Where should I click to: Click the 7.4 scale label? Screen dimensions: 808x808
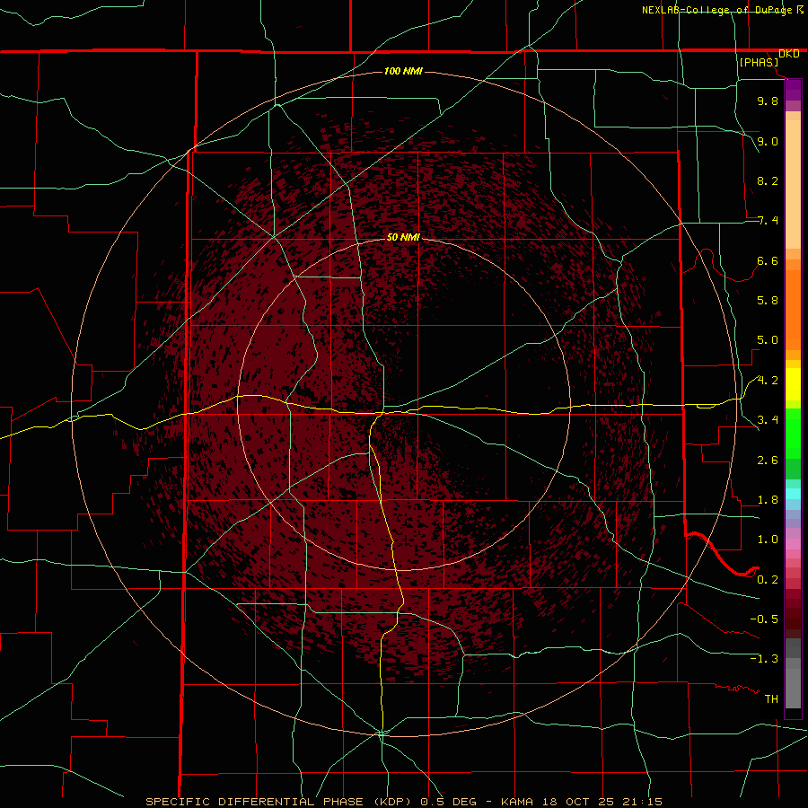pyautogui.click(x=768, y=221)
